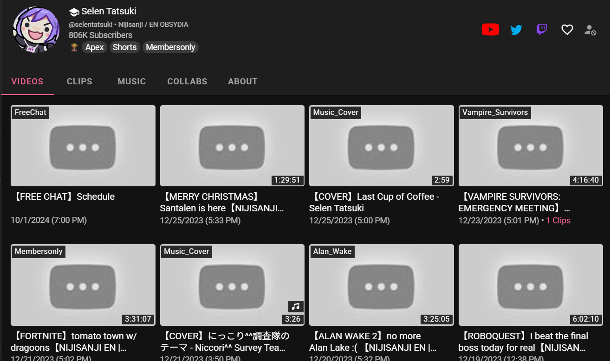Click the FreeChat topic label
Viewport: 610px width, 361px height.
point(30,113)
